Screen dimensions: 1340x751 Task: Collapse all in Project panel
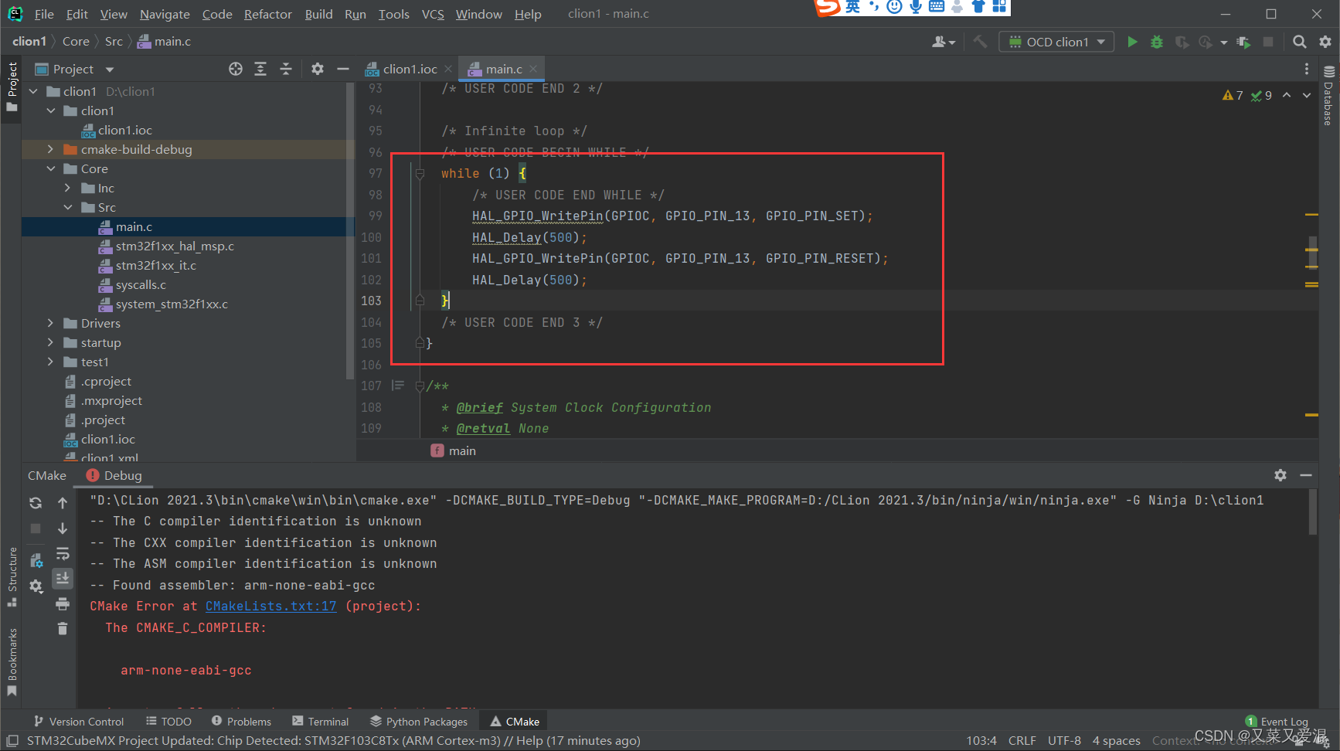(x=286, y=69)
